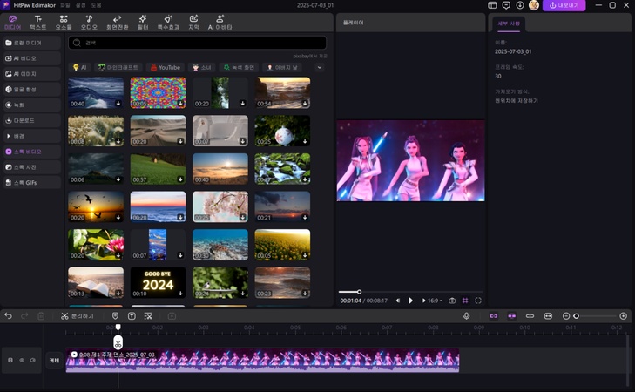
Task: Select 스톡 사진 (Stock Photo) in sidebar
Action: pyautogui.click(x=32, y=167)
